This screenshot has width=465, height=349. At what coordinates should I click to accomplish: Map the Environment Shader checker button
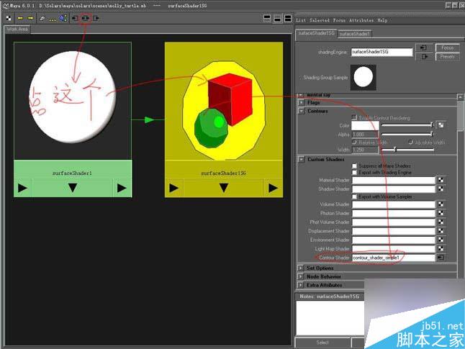[441, 240]
